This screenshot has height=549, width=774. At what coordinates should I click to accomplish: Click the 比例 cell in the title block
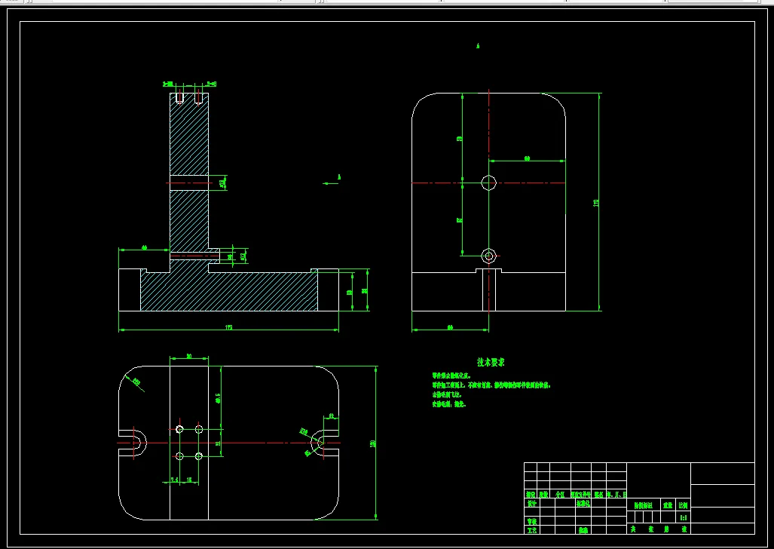pyautogui.click(x=683, y=505)
